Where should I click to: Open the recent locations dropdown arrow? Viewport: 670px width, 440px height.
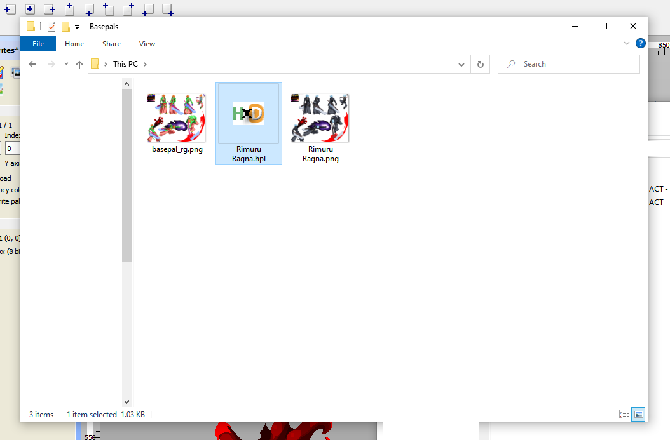tap(66, 64)
